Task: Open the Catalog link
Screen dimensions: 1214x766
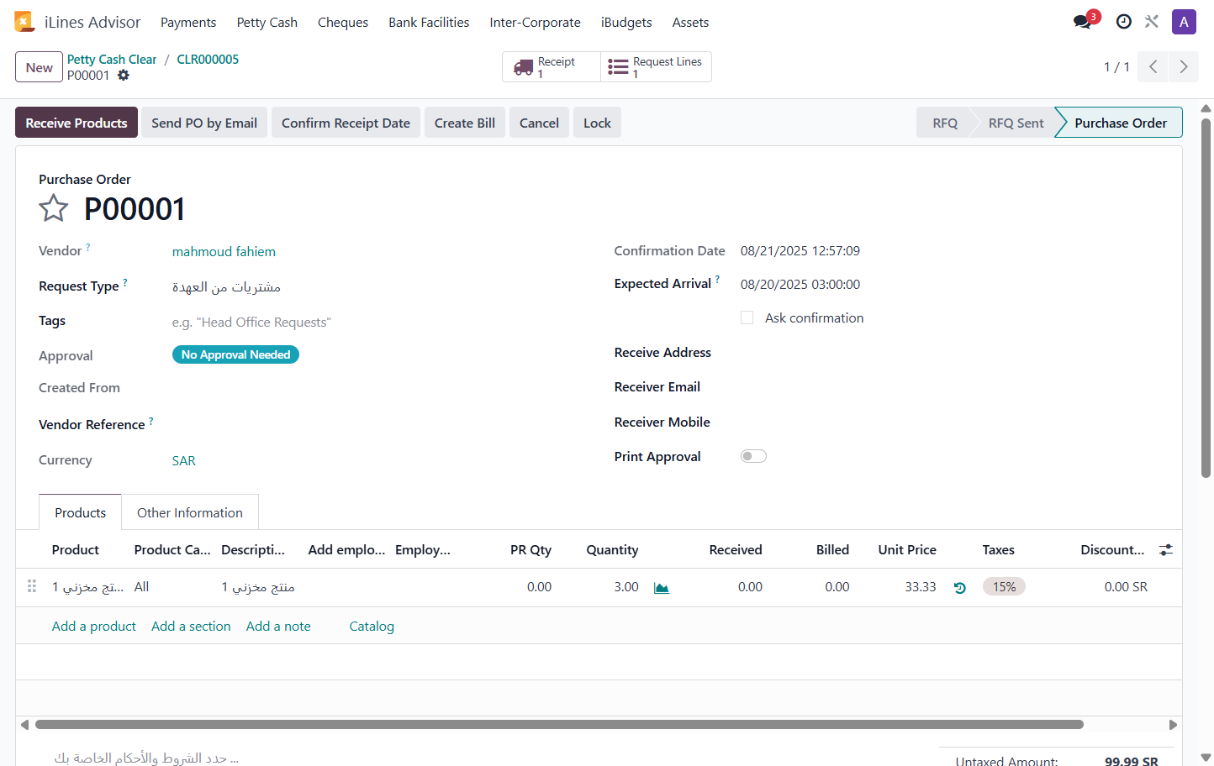Action: [372, 627]
